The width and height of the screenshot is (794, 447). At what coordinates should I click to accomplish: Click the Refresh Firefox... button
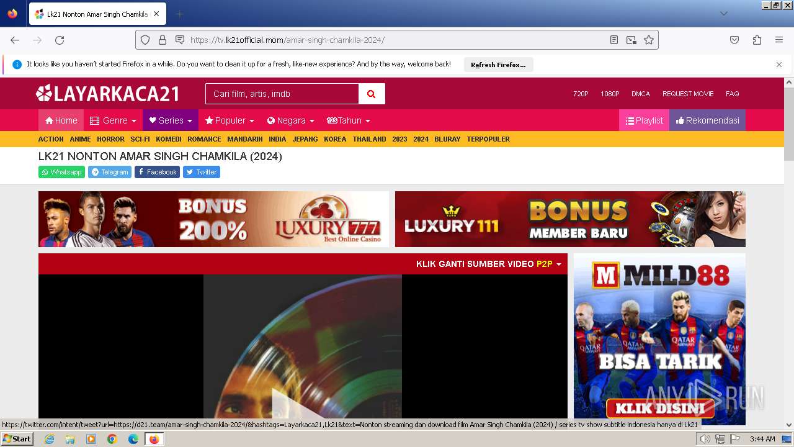point(498,65)
